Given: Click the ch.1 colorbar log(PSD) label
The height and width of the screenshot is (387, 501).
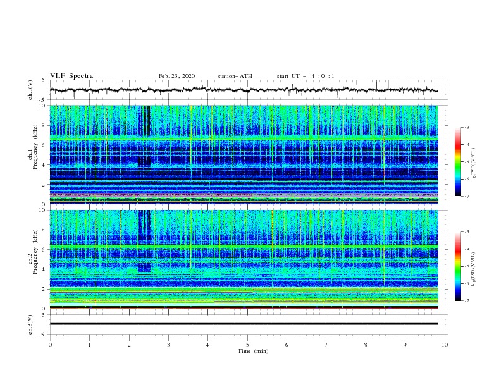Looking at the screenshot, I should point(474,165).
